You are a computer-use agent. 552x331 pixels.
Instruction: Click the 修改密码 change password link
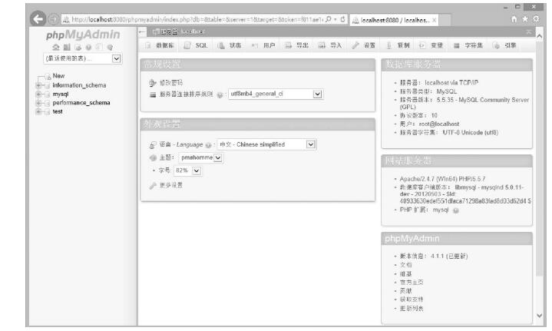[x=171, y=82]
